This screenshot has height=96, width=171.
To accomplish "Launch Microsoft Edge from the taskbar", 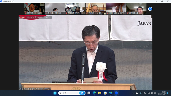I will tap(94, 93).
